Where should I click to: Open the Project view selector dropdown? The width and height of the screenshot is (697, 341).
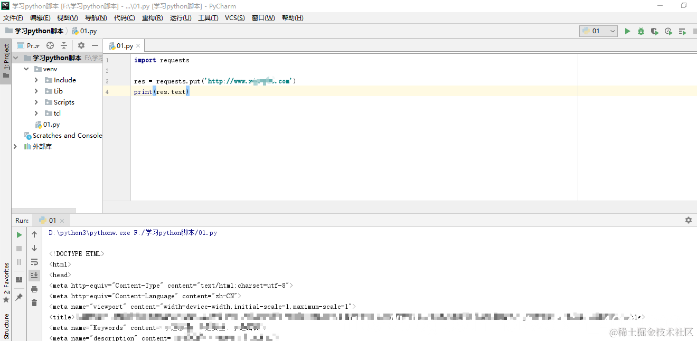(28, 46)
